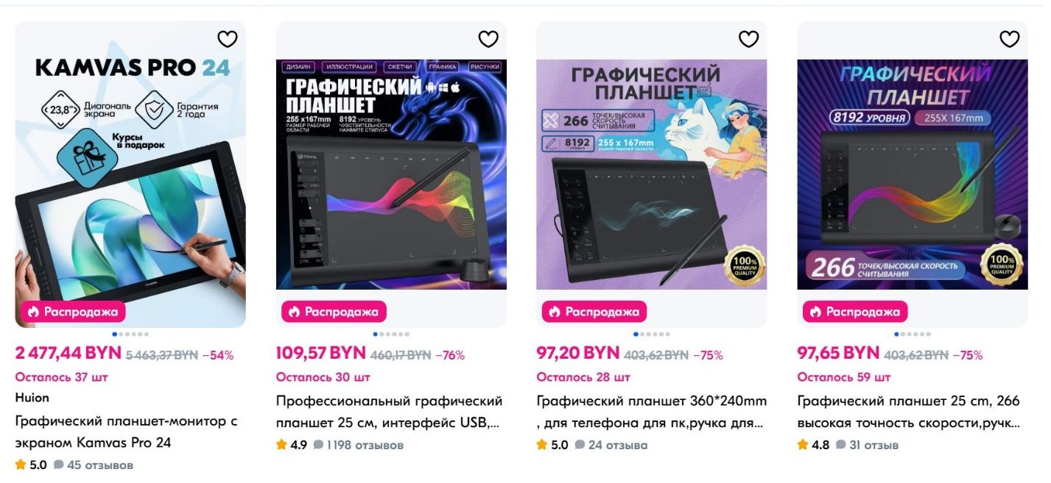The width and height of the screenshot is (1051, 483).
Task: Favorite the 97,65 BYN tablet with heart
Action: 1010,39
